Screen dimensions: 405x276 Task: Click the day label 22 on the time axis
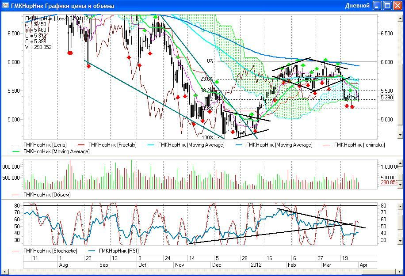88,258
